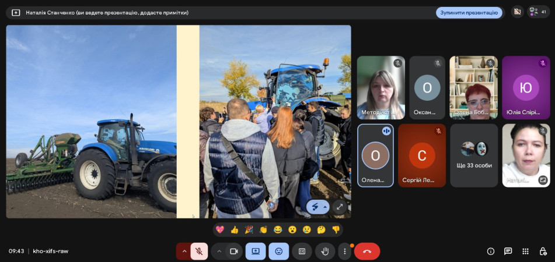Viewport: 555px width, 262px height.
Task: Open the chat panel icon
Action: click(x=508, y=252)
